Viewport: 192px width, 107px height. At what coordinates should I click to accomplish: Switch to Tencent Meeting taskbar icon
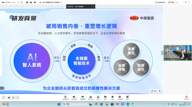pos(128,104)
